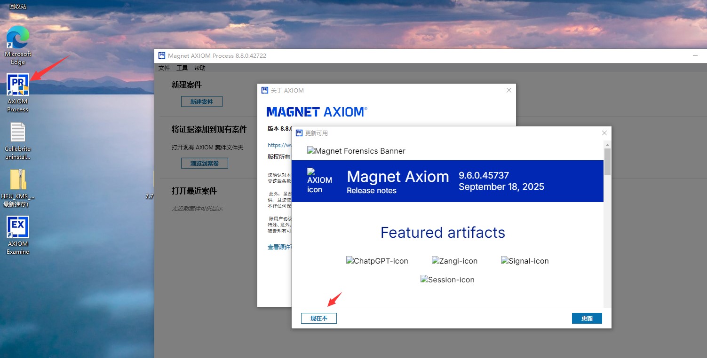Click the release notes scroll up arrow

(607, 144)
